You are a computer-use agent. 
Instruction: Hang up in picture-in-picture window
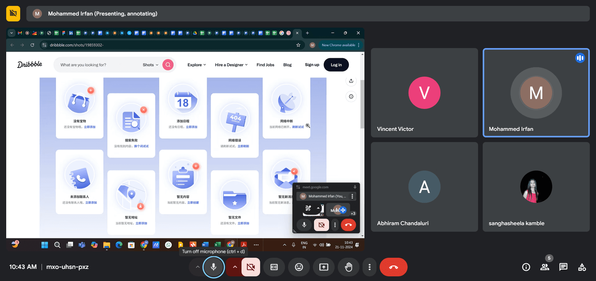pyautogui.click(x=348, y=225)
